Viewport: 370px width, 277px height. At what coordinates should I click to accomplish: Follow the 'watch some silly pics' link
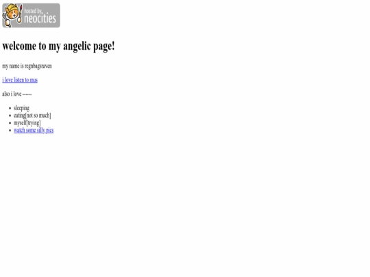[x=34, y=130]
